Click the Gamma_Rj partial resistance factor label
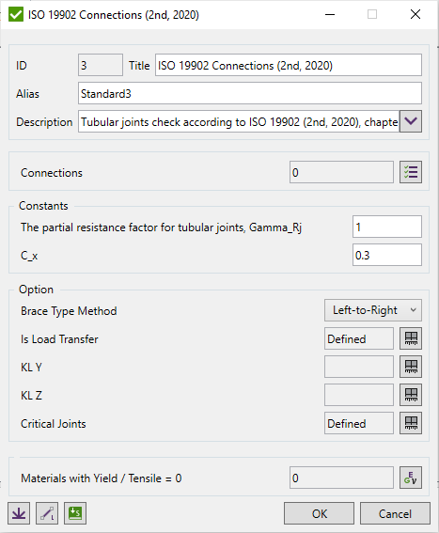Screen dimensions: 439x533 pos(161,227)
